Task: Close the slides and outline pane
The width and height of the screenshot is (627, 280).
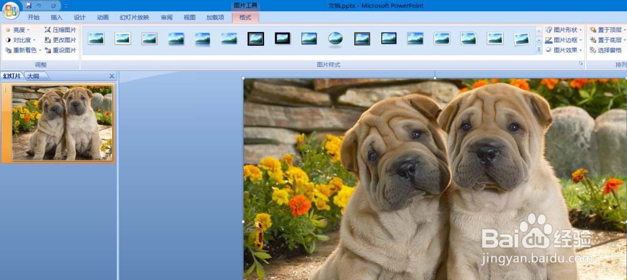Action: pyautogui.click(x=112, y=76)
